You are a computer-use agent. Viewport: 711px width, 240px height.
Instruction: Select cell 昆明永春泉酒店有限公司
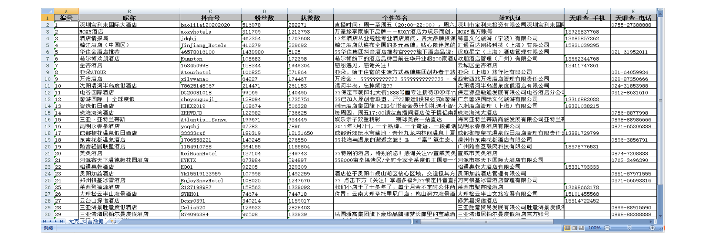(510, 126)
